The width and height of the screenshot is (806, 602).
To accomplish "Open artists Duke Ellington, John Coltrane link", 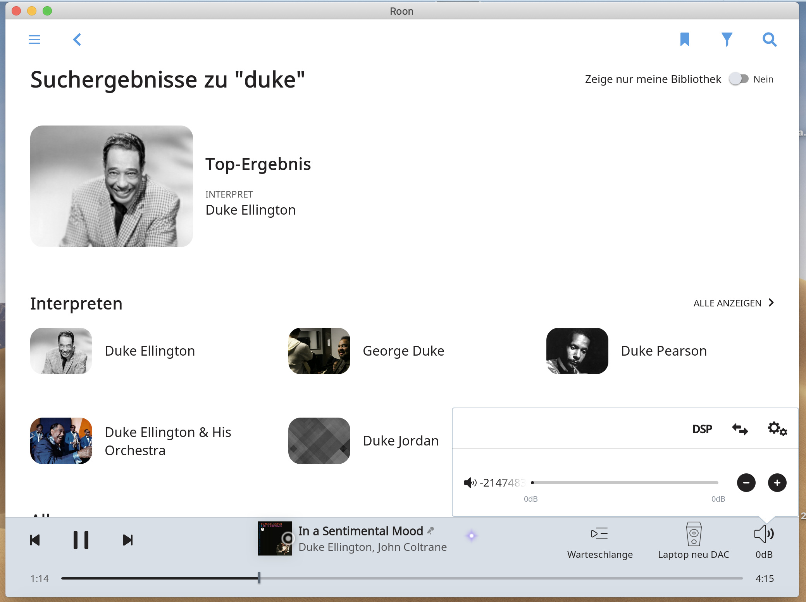I will [x=372, y=547].
